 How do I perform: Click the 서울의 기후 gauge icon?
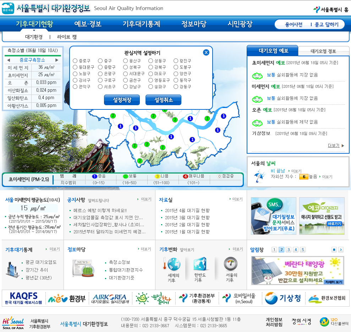pos(230,264)
